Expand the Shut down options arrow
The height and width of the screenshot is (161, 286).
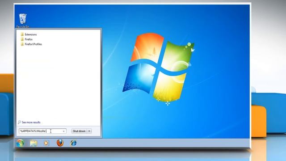click(89, 131)
